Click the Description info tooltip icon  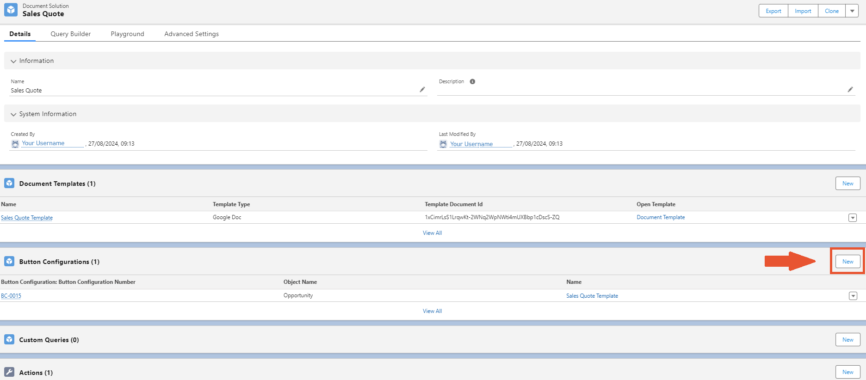pos(472,82)
